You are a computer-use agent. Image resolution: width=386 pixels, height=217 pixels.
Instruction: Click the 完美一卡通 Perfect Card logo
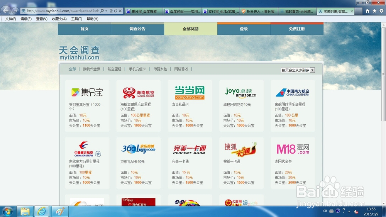click(190, 149)
